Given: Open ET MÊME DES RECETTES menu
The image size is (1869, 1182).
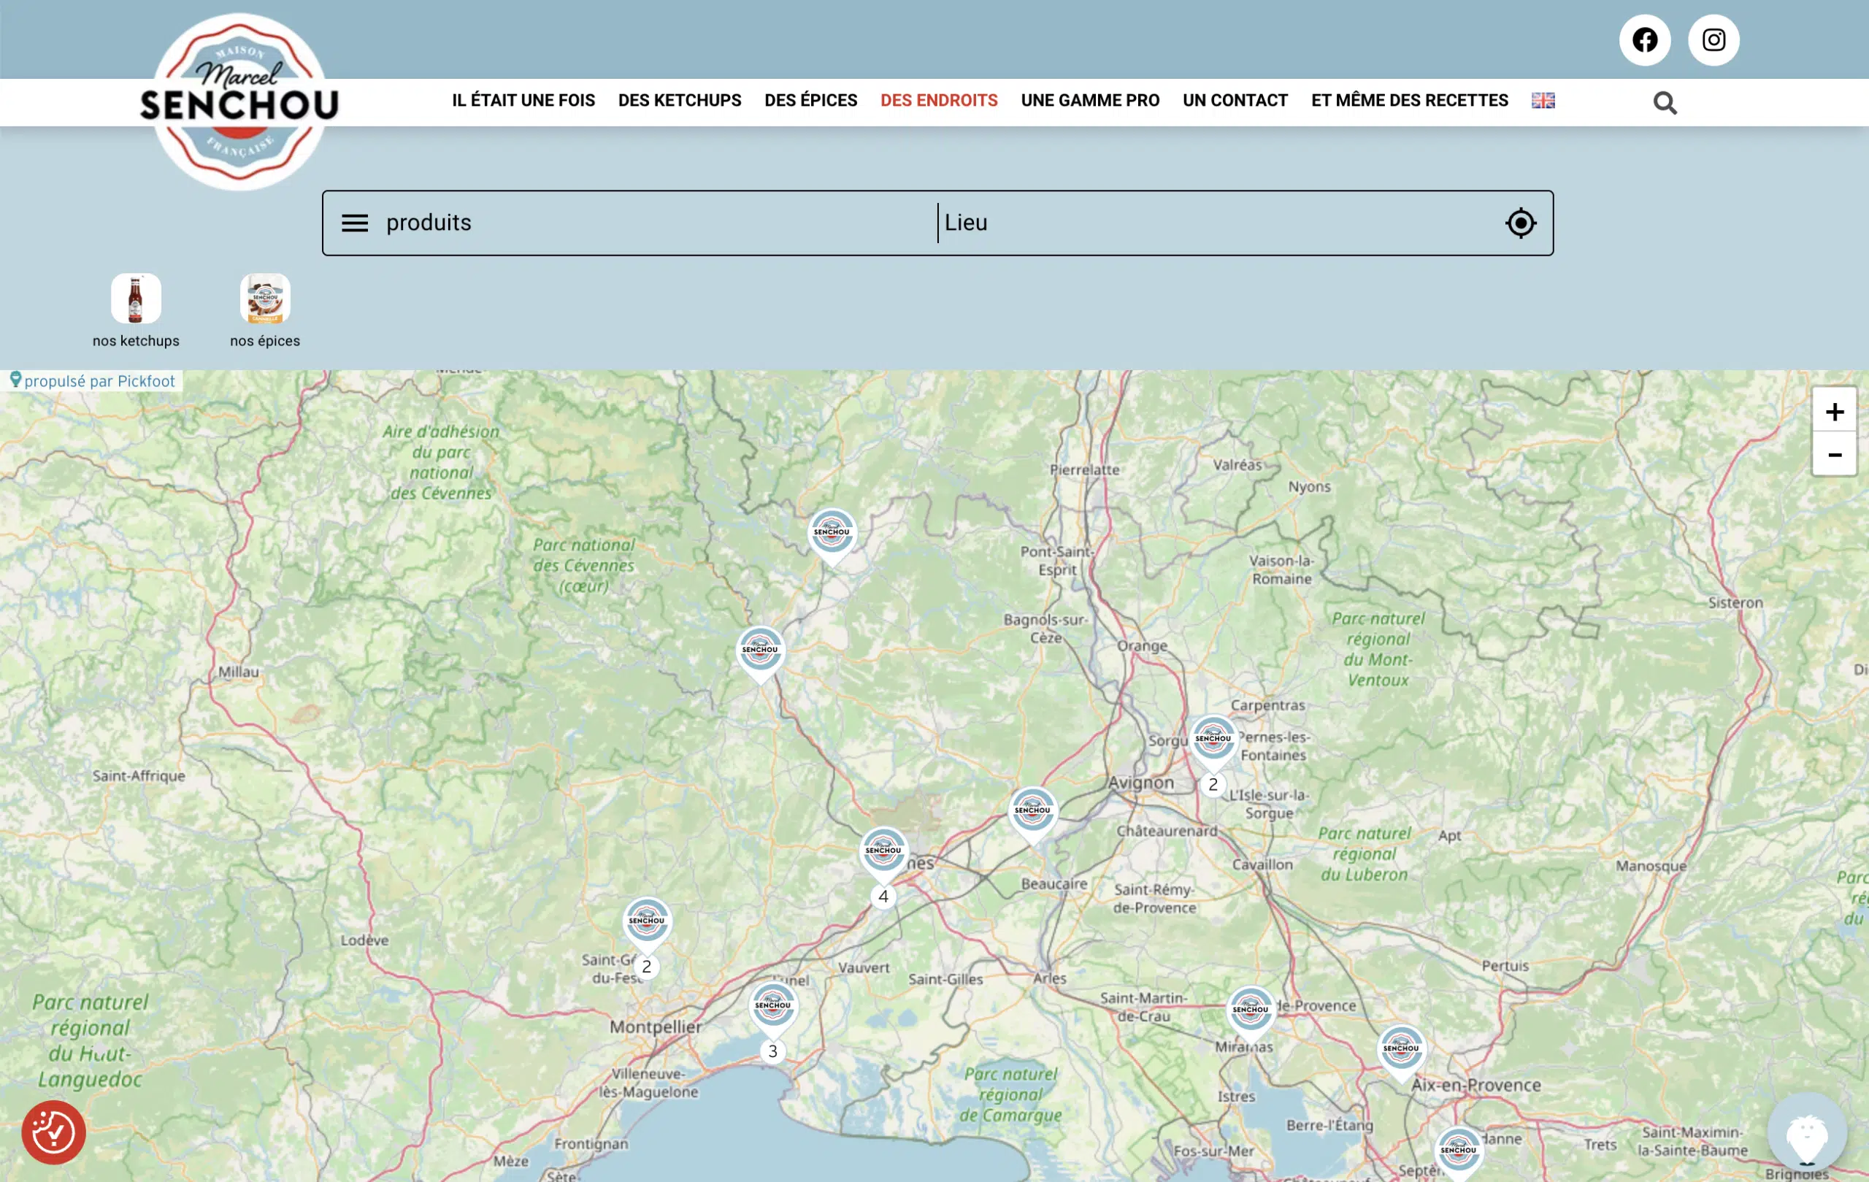Looking at the screenshot, I should pyautogui.click(x=1409, y=100).
